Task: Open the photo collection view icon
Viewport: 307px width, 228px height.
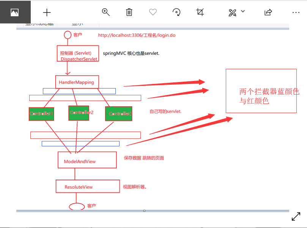Action: [x=15, y=12]
